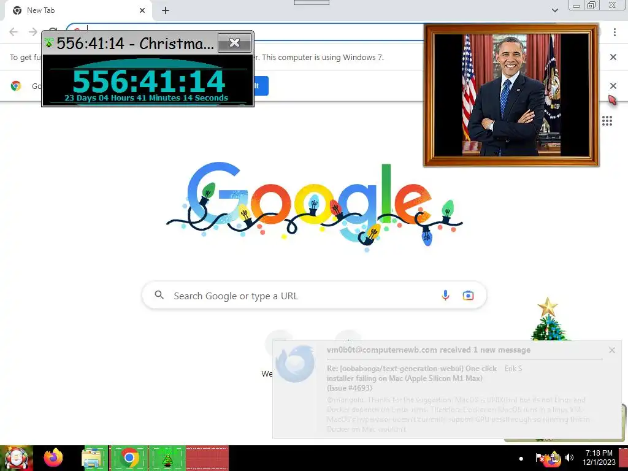Image resolution: width=628 pixels, height=471 pixels.
Task: Search by image with camera icon
Action: [468, 296]
